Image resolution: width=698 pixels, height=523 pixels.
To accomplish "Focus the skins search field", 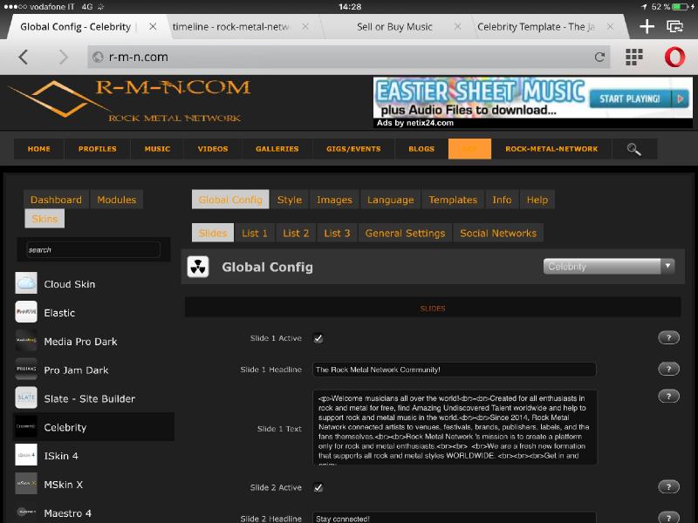I will 93,249.
